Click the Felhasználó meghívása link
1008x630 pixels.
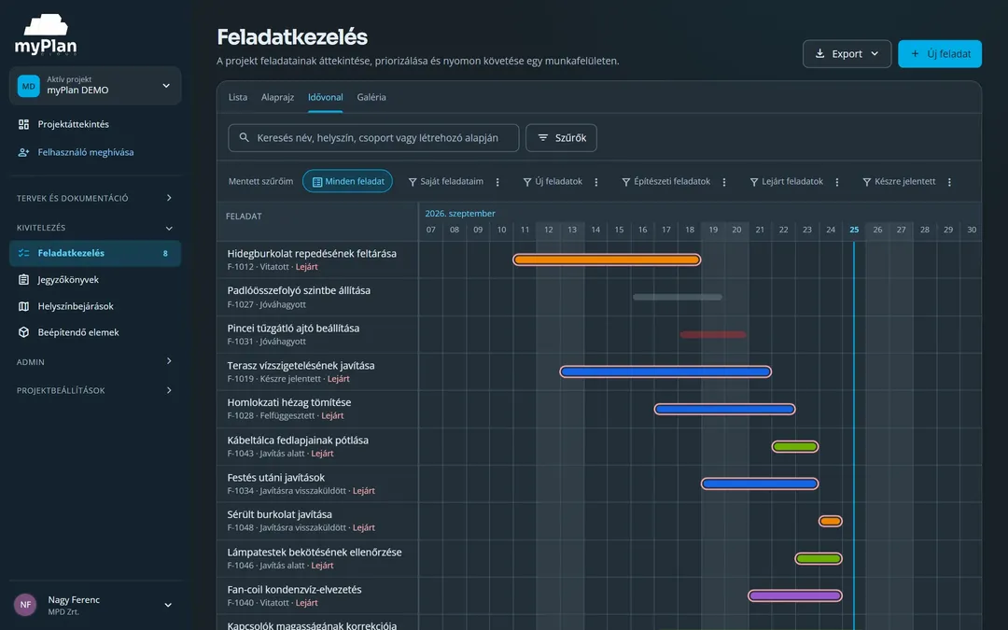[86, 152]
